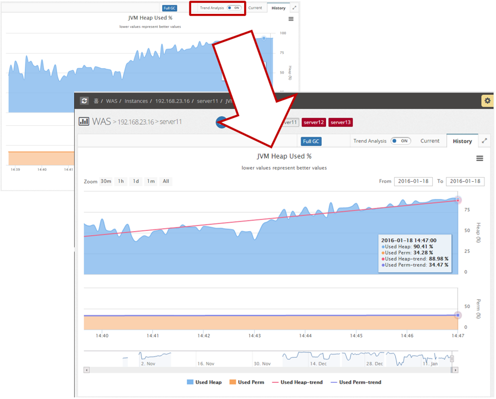Toggle Used Perm orange legend swatch
This screenshot has height=399, width=496.
232,382
